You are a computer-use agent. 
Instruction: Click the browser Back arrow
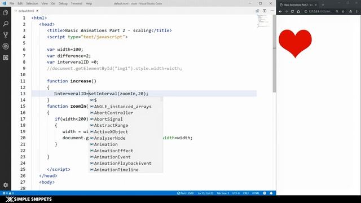(280, 11)
